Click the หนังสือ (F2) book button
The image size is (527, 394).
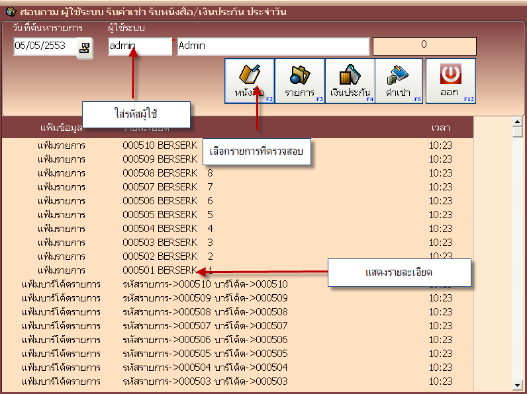click(249, 81)
